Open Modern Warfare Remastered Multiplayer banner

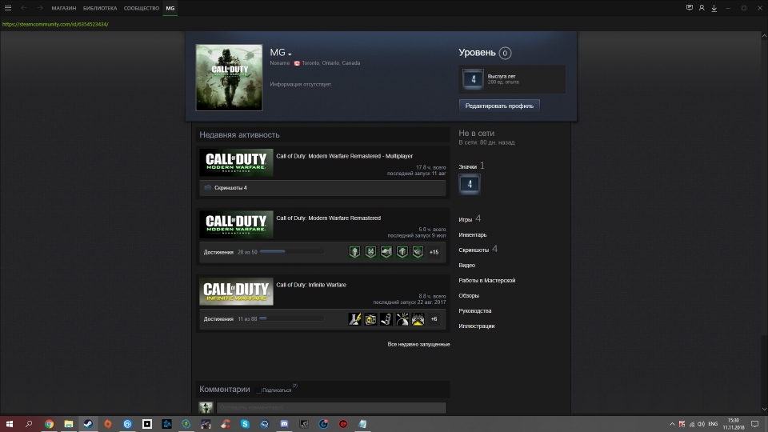coord(236,162)
